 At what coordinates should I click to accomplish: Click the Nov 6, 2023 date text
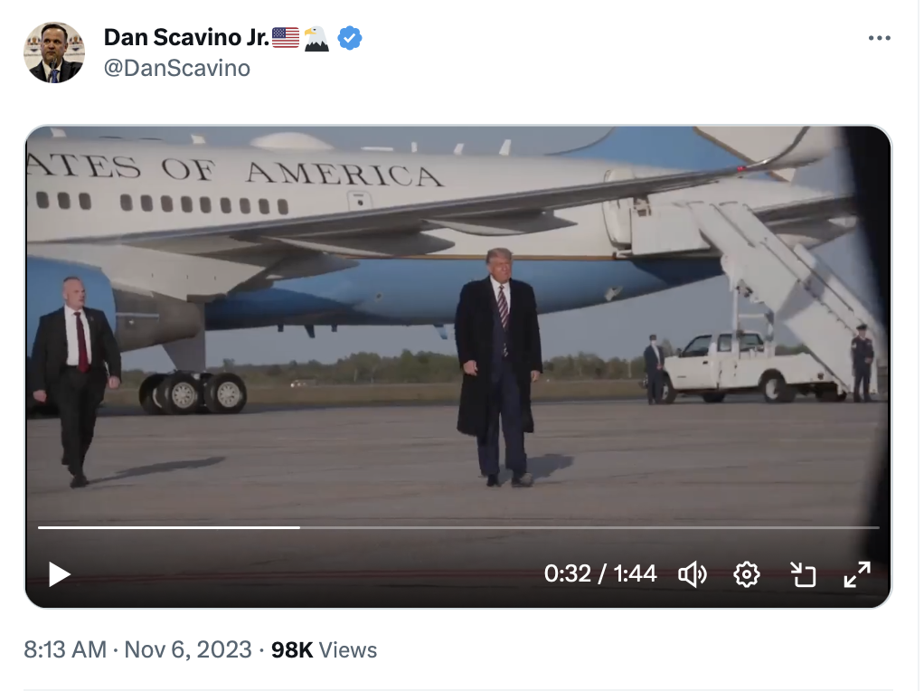click(188, 649)
